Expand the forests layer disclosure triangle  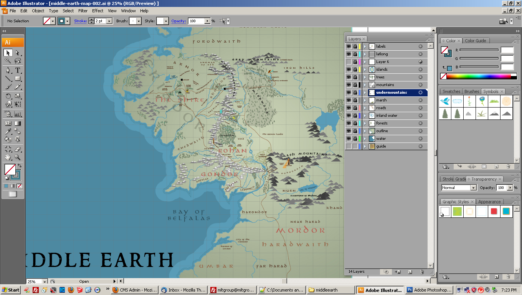click(x=365, y=123)
